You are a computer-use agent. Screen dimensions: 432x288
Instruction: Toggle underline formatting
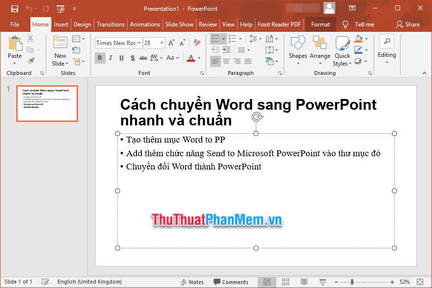120,58
